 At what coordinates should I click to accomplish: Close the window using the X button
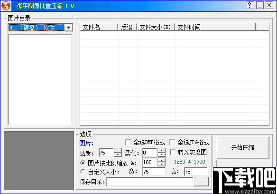click(269, 5)
